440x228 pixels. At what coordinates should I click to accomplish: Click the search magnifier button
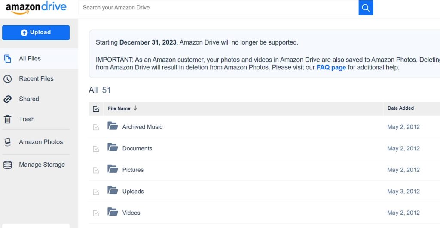click(366, 8)
